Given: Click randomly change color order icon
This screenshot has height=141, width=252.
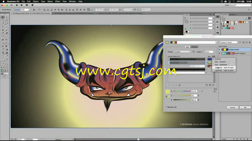Looking at the screenshot, I should pos(207,85).
